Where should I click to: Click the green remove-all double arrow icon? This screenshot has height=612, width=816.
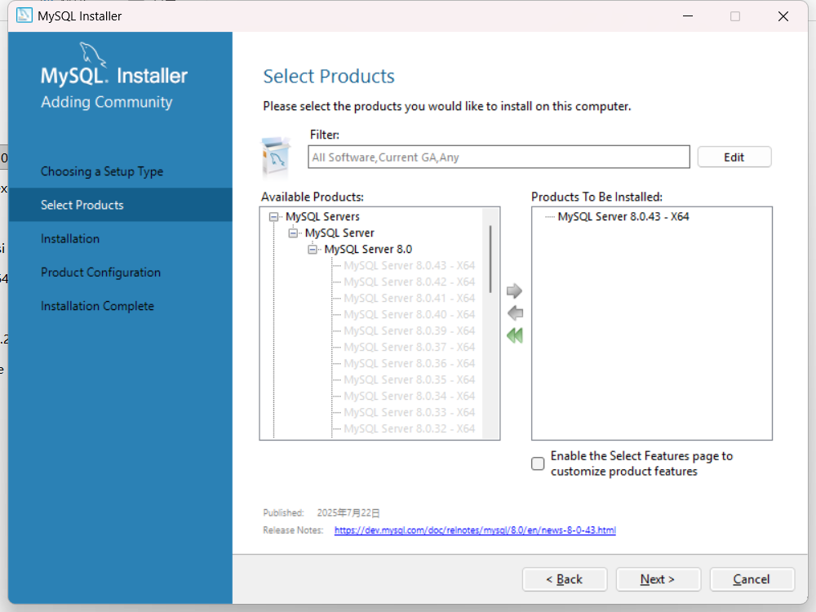coord(515,335)
